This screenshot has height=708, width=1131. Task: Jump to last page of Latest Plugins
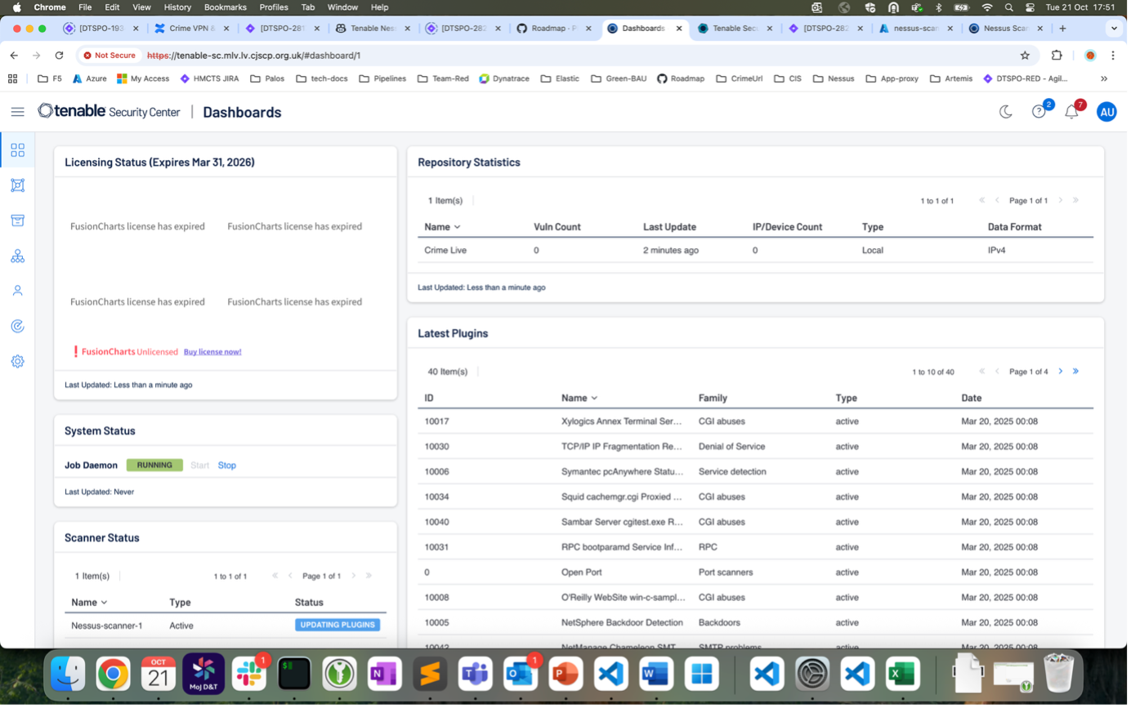[1075, 372]
